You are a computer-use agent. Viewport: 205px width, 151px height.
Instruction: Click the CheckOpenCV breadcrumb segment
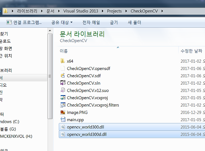[144, 11]
